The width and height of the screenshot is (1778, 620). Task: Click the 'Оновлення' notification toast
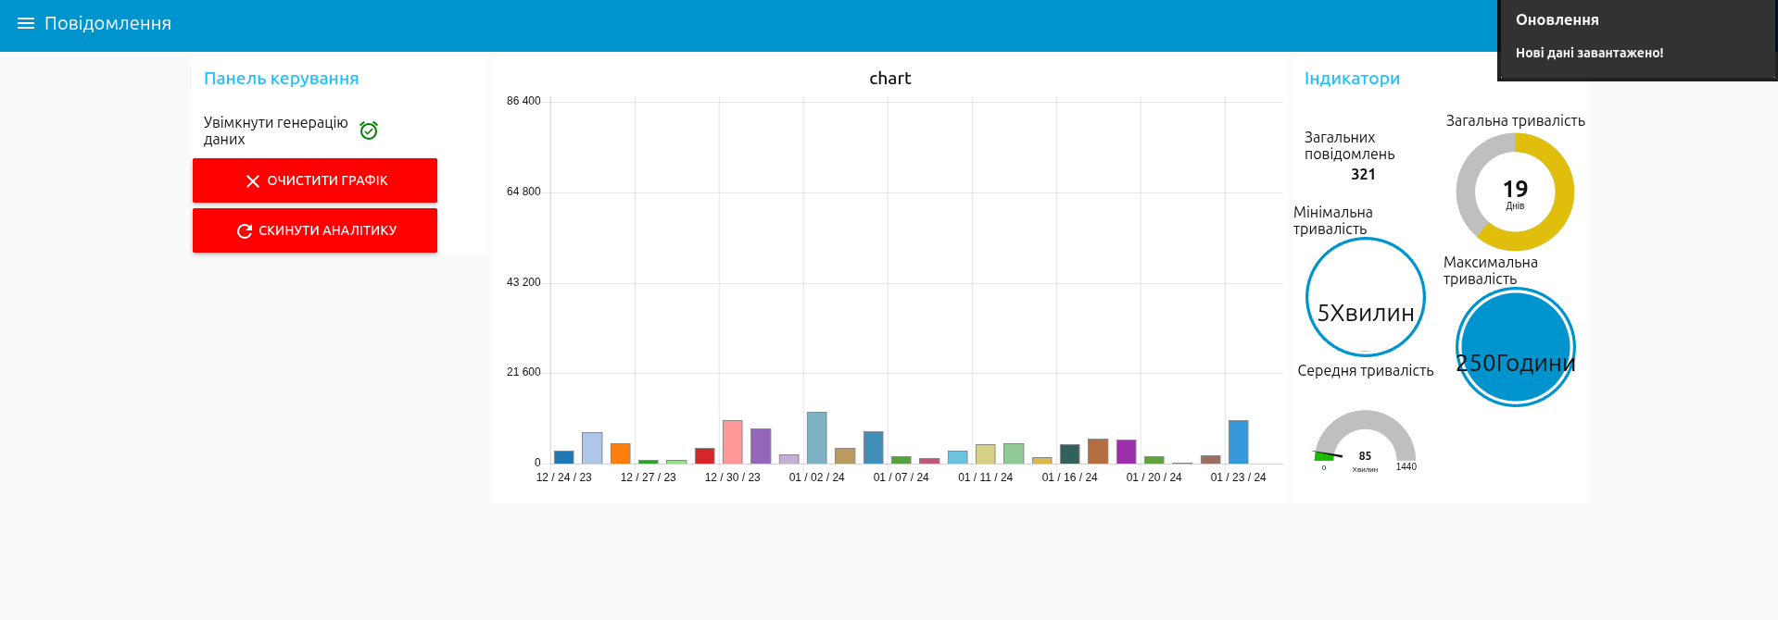point(1636,37)
